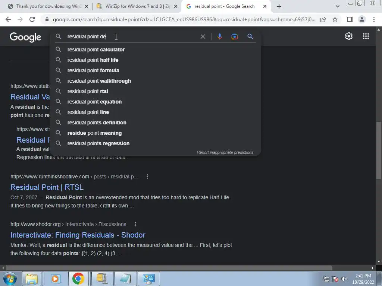Screen dimensions: 382x286
Task: Reload the current page
Action: [x=32, y=19]
